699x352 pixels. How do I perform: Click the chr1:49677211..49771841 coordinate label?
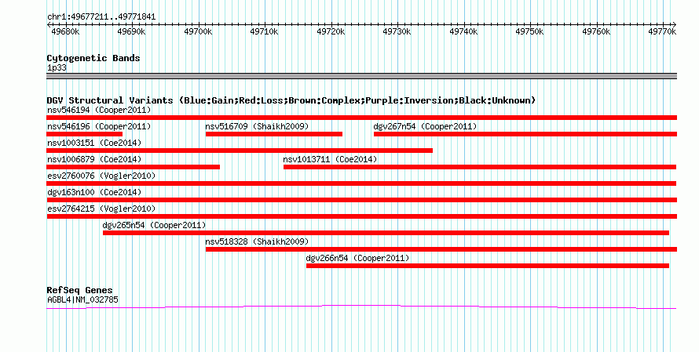101,17
